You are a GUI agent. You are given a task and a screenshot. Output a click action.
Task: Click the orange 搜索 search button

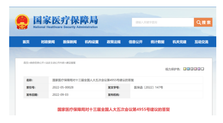pyautogui.click(x=203, y=22)
